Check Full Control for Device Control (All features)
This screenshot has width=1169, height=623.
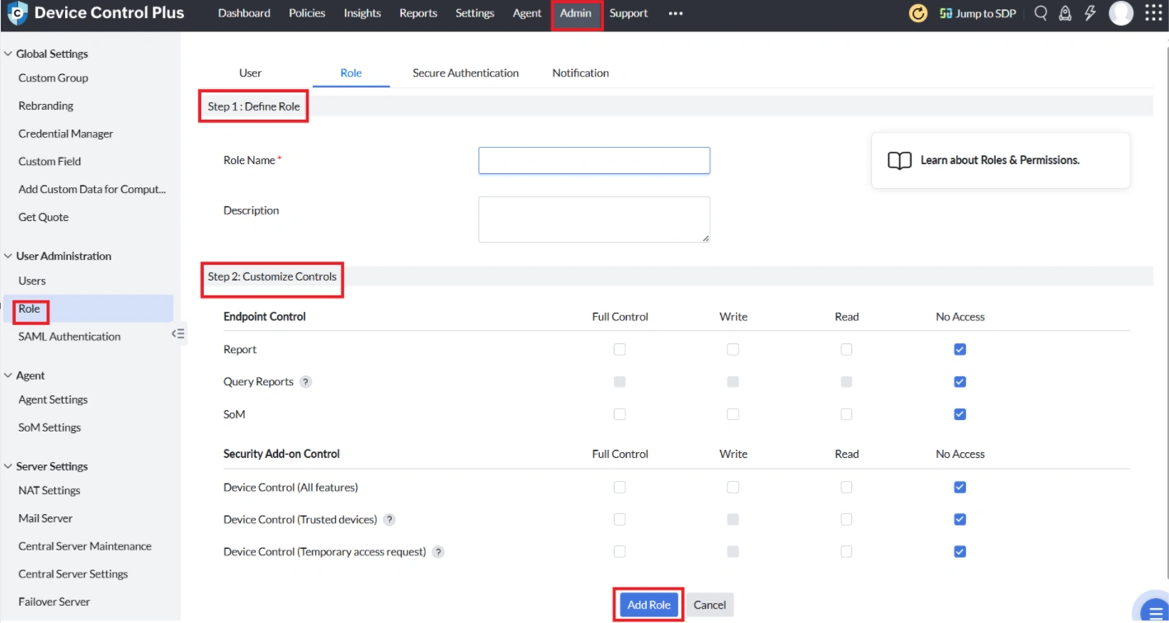click(620, 488)
